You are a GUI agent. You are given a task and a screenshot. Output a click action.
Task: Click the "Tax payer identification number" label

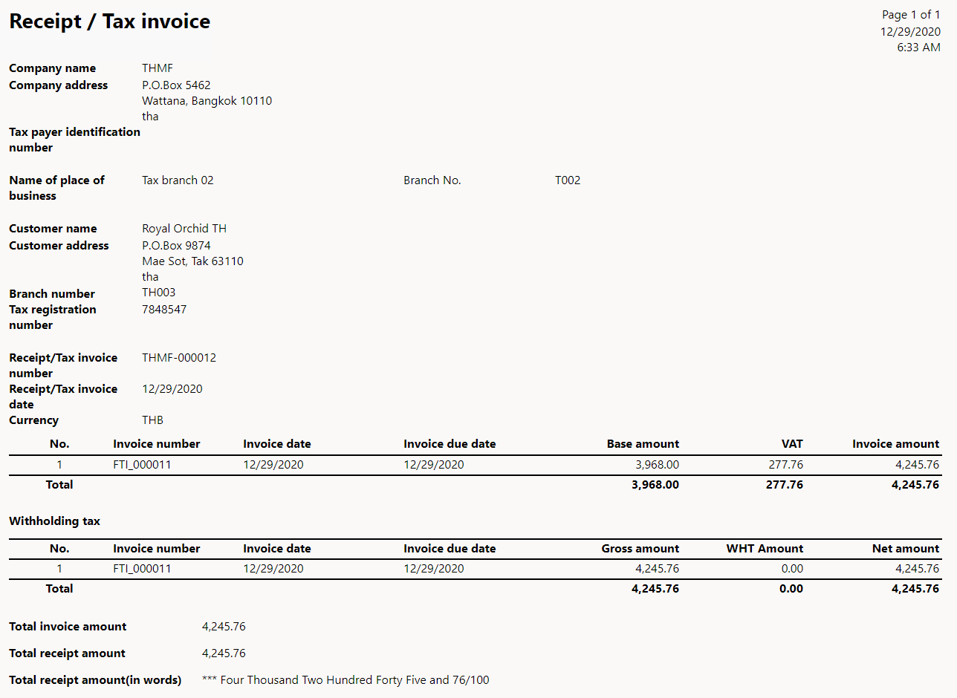74,140
